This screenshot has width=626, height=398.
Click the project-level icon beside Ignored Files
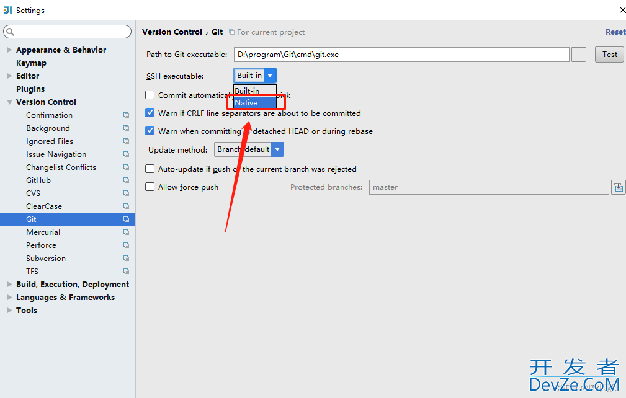coord(126,141)
